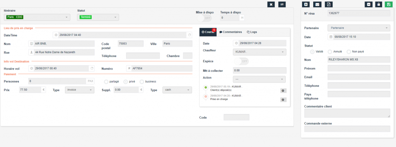Switch to the Logs tab
Screen dimensions: 396x147
click(x=252, y=32)
